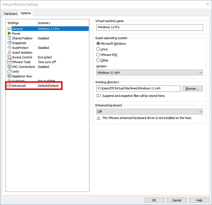Click the Settings column header
212x205 pixels.
(21, 23)
